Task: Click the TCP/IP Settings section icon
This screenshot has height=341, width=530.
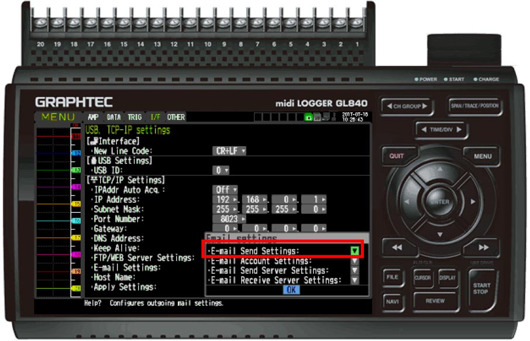Action: (94, 180)
